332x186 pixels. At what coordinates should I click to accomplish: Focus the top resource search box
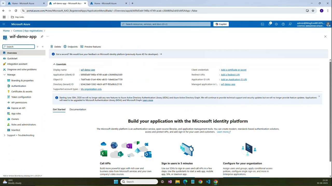[x=165, y=24]
